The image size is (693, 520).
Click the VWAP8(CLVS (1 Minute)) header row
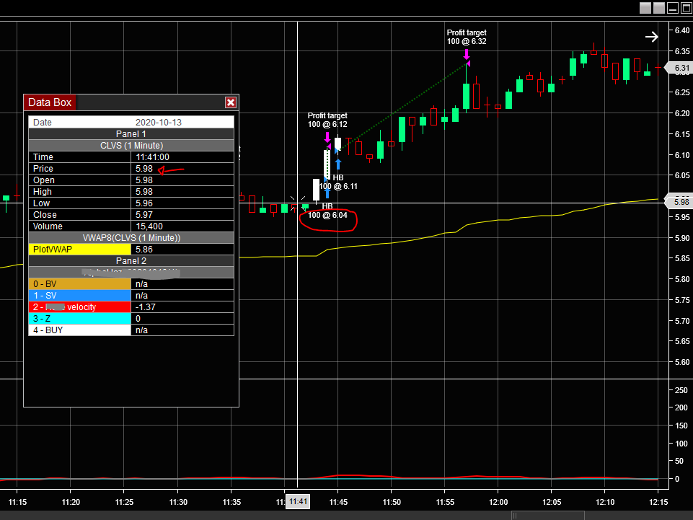point(131,238)
